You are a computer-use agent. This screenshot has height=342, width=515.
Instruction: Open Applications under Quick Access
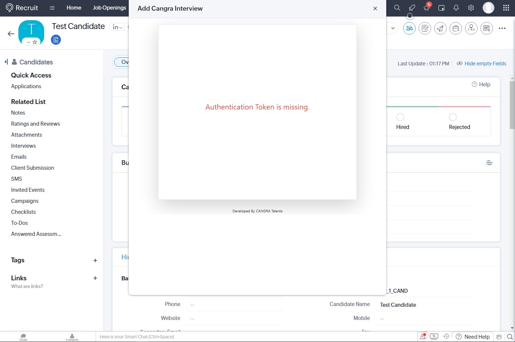(x=26, y=86)
